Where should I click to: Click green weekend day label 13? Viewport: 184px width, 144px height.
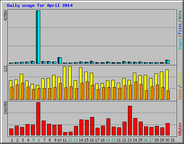pyautogui.click(x=75, y=140)
